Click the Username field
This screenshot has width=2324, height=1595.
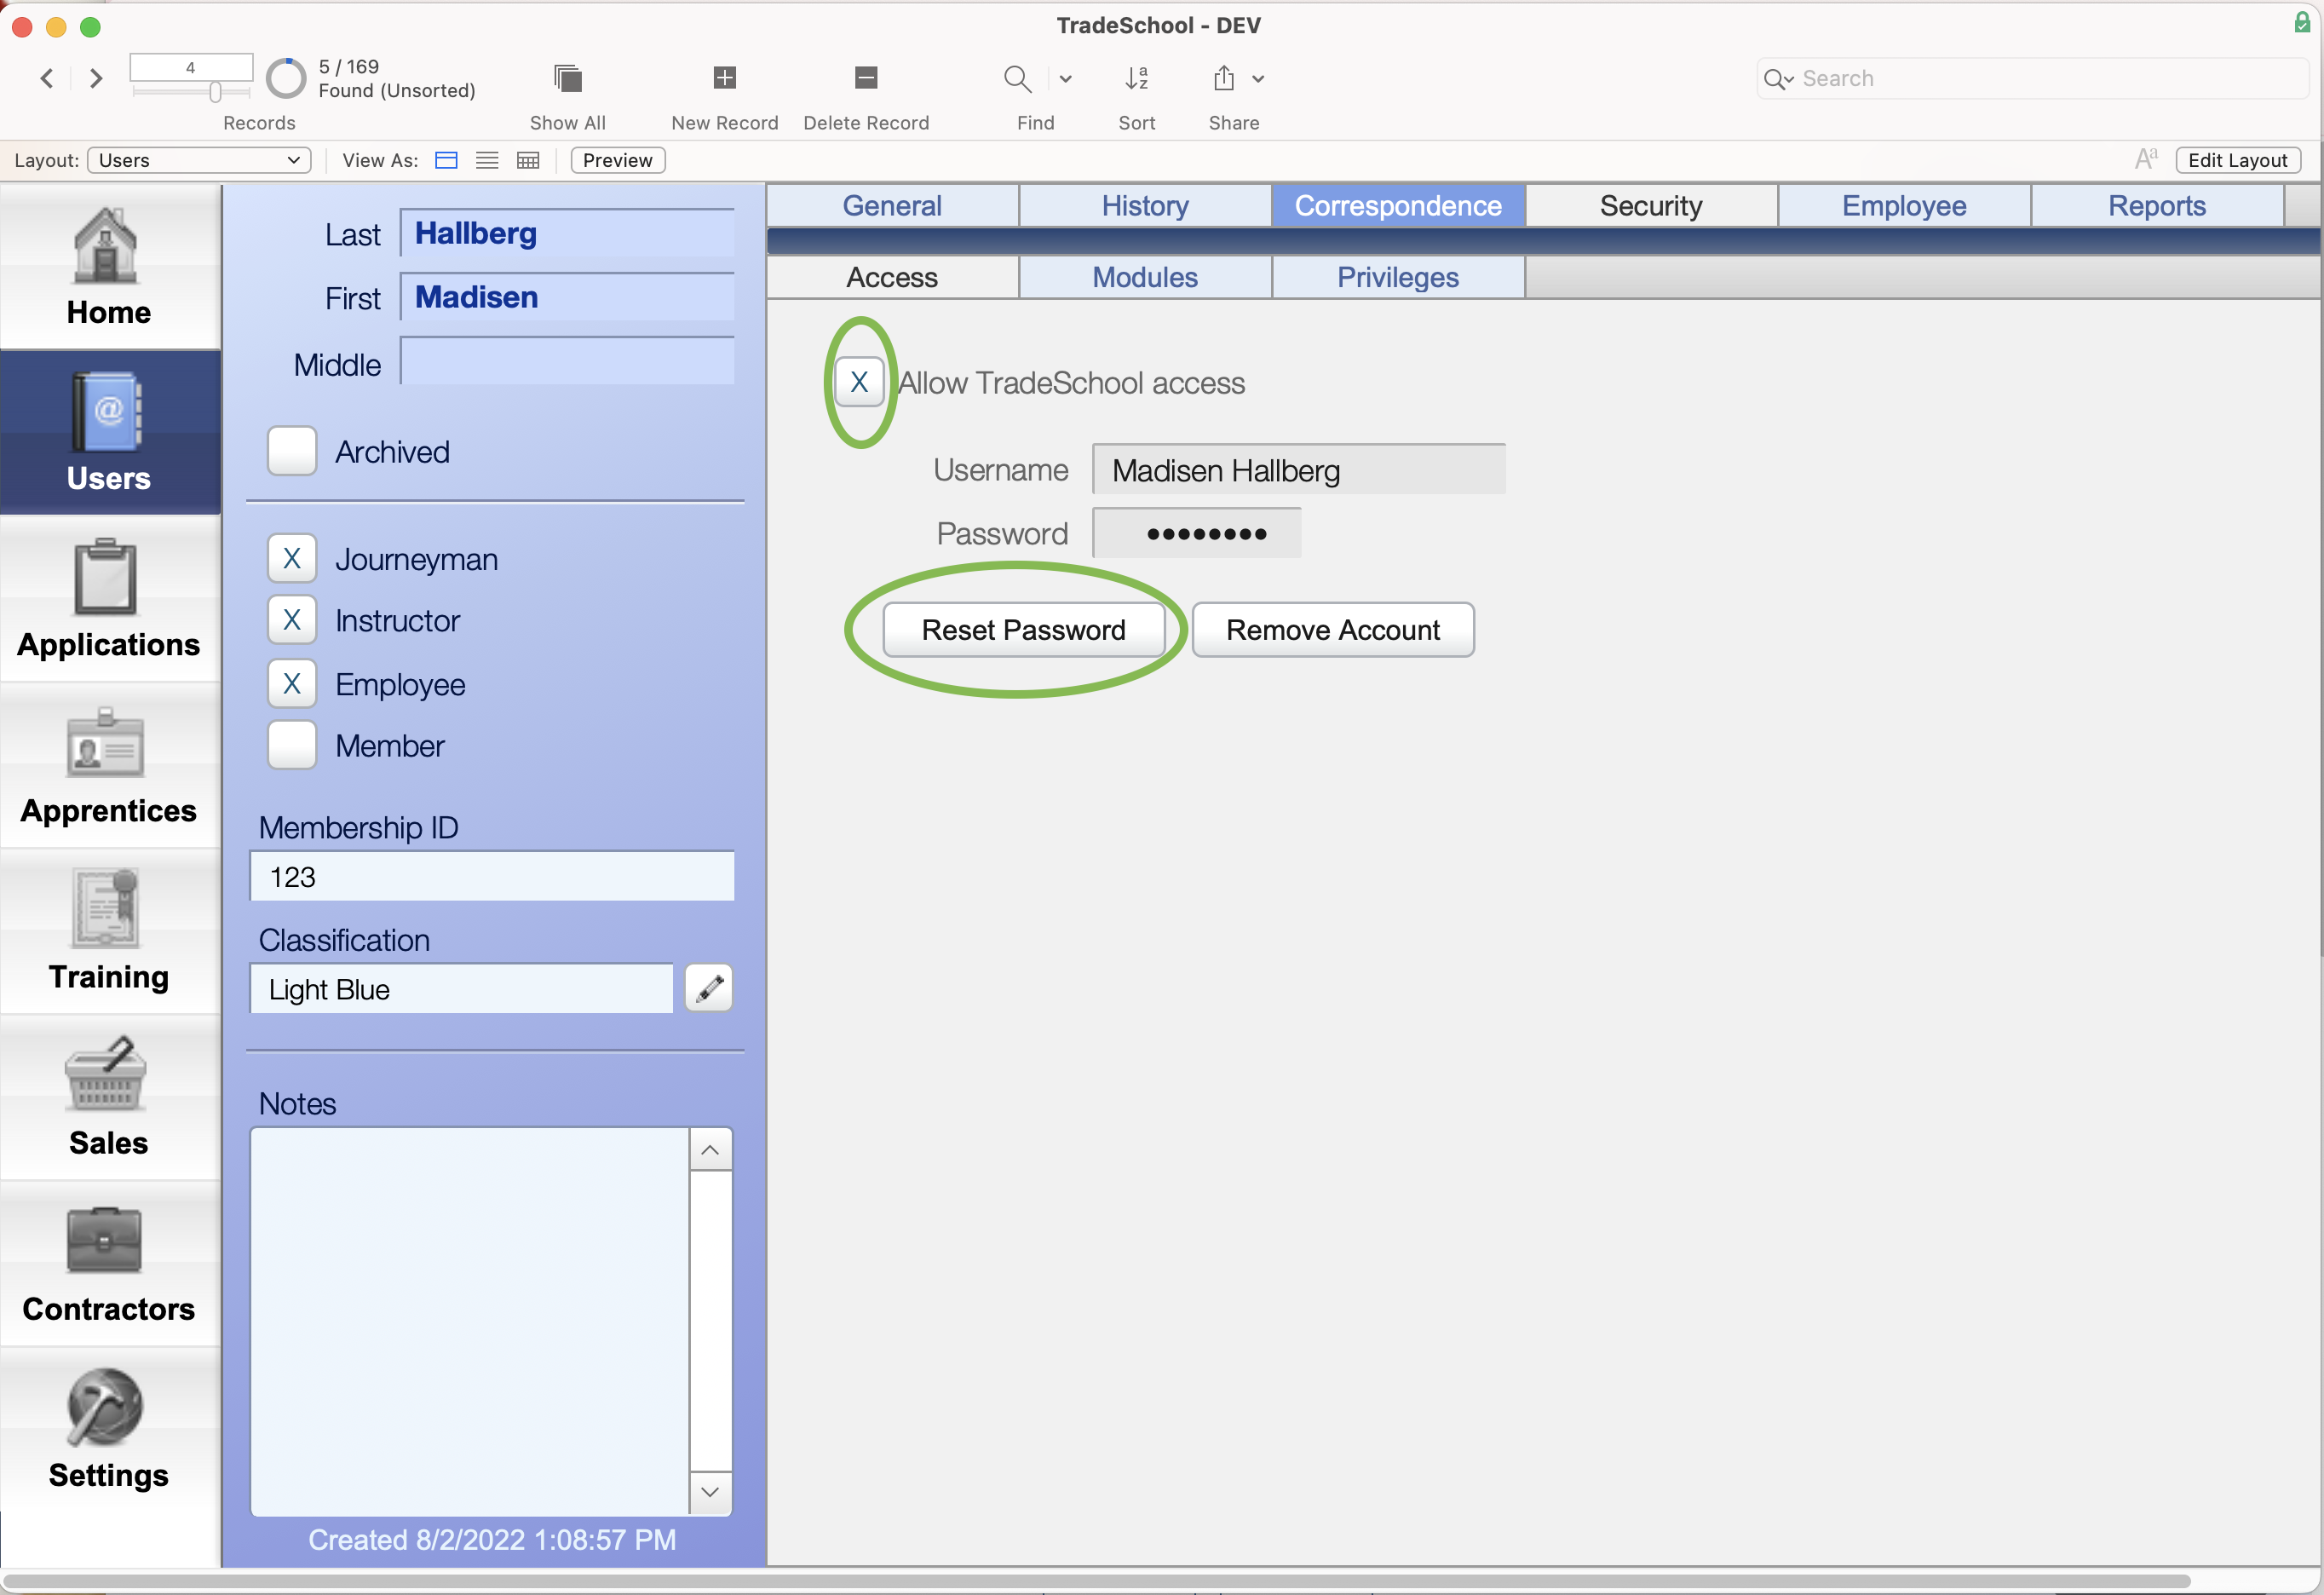coord(1299,470)
